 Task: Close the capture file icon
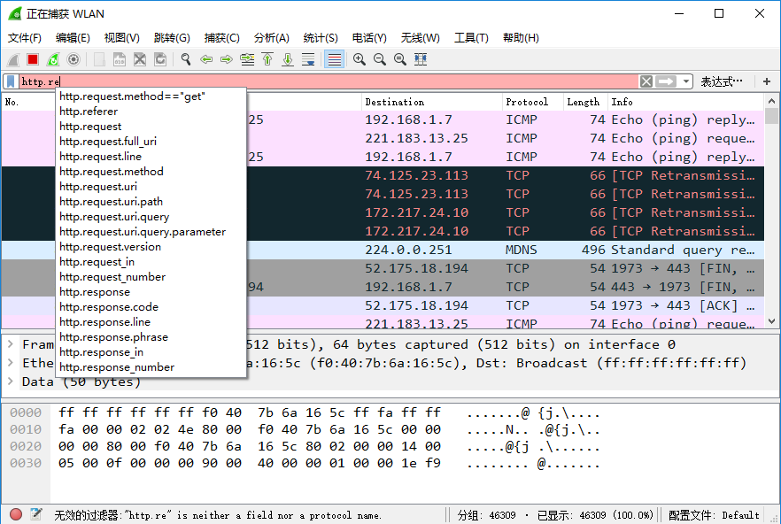140,60
